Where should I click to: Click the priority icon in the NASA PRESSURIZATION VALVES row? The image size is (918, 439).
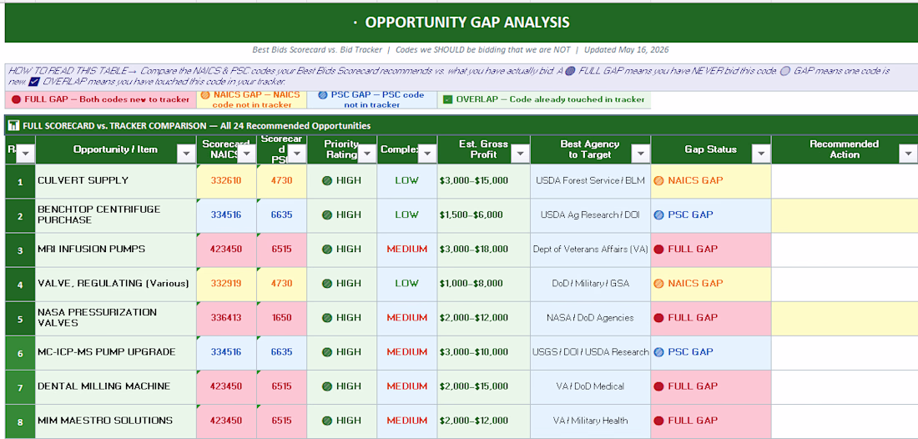click(x=327, y=318)
